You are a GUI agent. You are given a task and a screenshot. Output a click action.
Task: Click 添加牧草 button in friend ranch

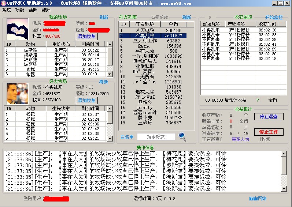pos(86,101)
